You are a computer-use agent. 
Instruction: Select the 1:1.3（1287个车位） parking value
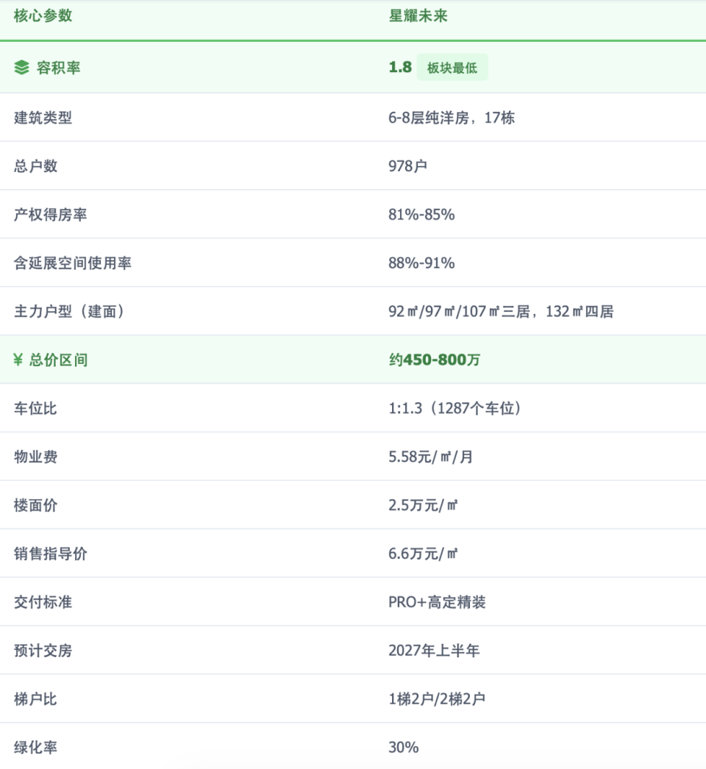click(x=455, y=409)
